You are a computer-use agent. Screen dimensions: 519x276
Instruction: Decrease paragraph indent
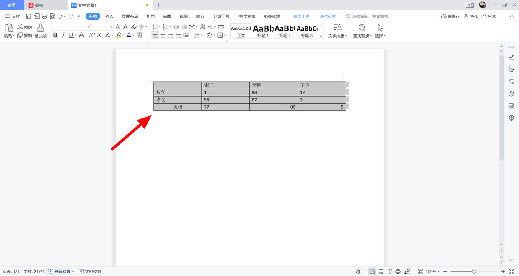pyautogui.click(x=176, y=27)
